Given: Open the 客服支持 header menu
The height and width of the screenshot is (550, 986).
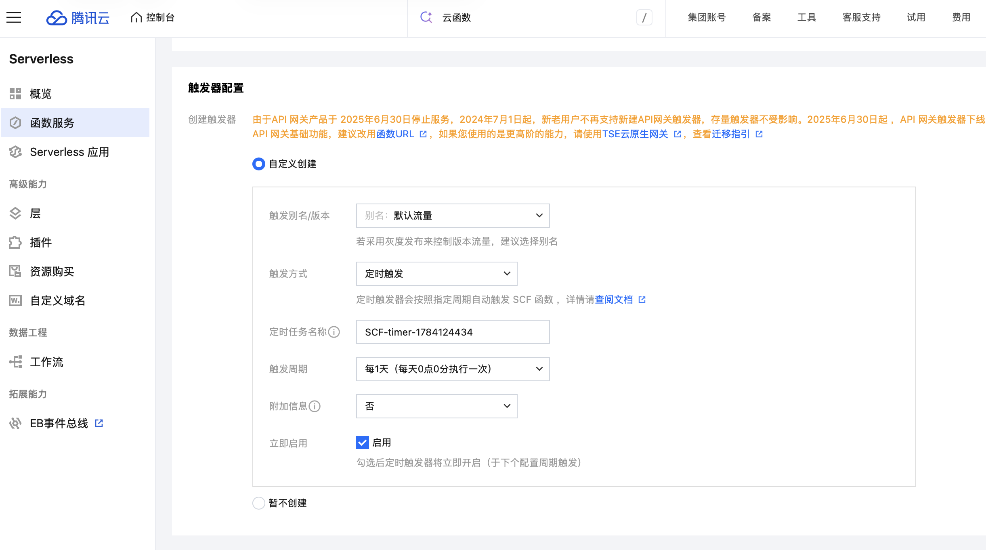Looking at the screenshot, I should (862, 17).
